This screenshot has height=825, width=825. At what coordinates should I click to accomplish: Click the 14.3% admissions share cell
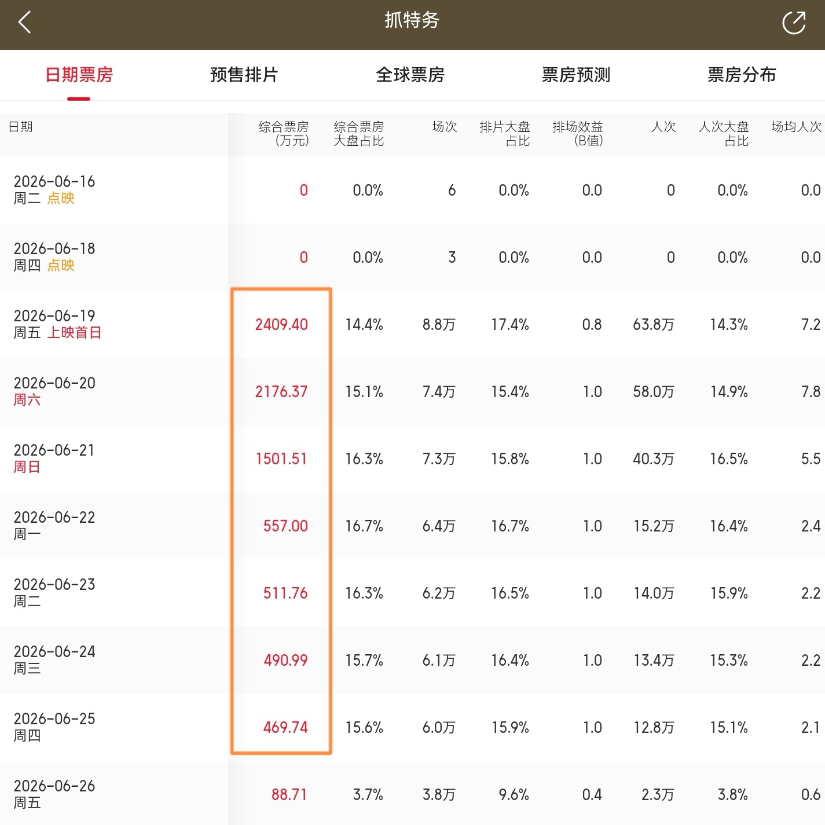[x=729, y=324]
